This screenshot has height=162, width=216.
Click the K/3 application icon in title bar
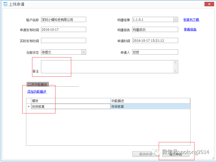[x=5, y=4]
